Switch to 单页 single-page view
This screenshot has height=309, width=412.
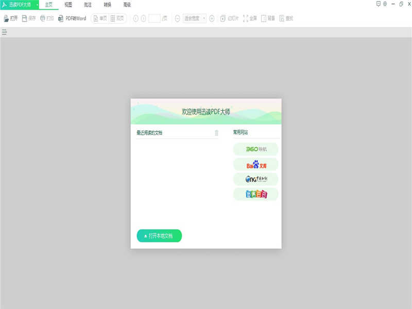[100, 19]
